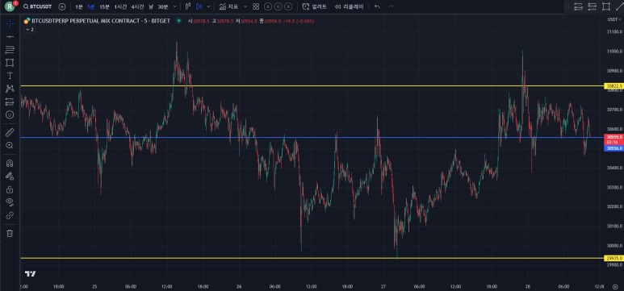Viewport: 624px width, 291px height.
Task: Click date label 27 on time axis
Action: pos(383,286)
